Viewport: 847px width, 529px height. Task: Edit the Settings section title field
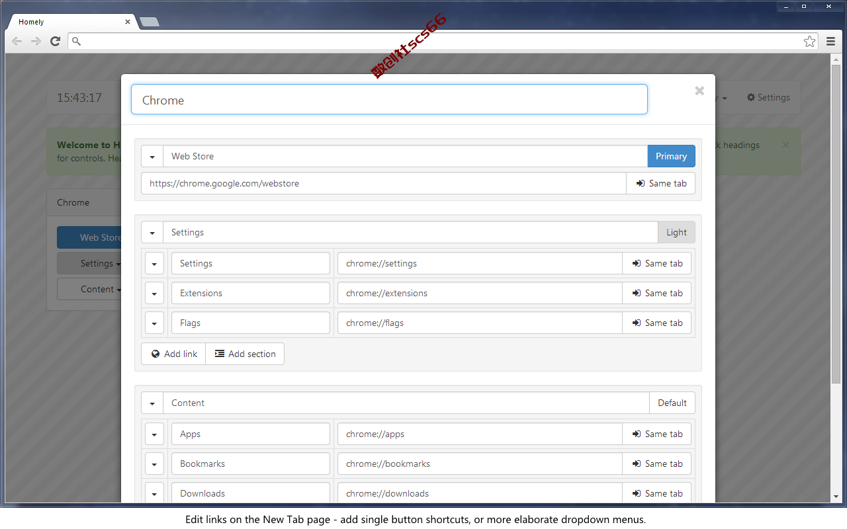coord(410,232)
